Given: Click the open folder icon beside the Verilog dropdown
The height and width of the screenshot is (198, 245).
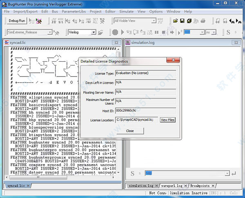Looking at the screenshot, I should [100, 32].
